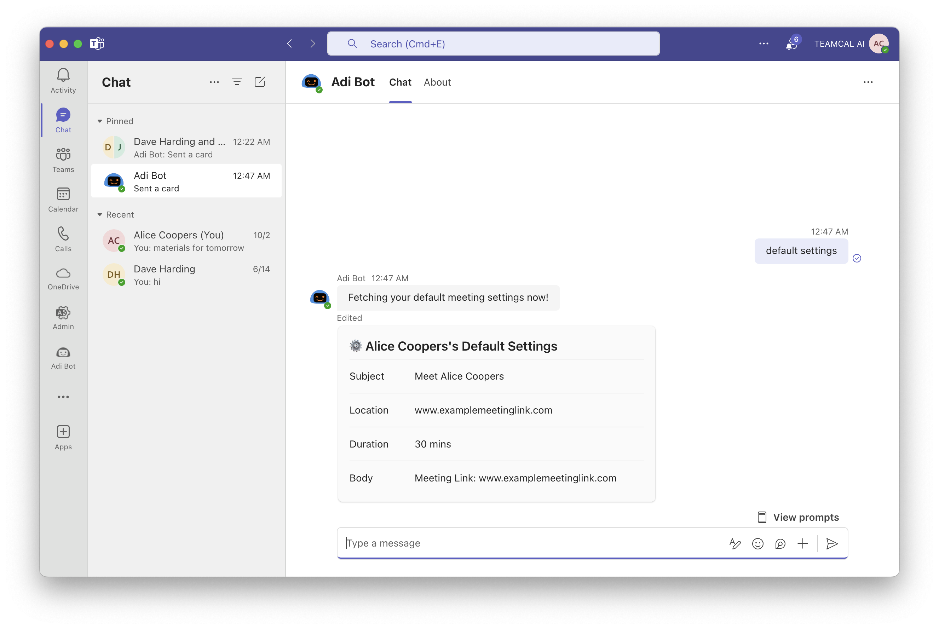
Task: Open OneDrive from the sidebar
Action: [63, 278]
